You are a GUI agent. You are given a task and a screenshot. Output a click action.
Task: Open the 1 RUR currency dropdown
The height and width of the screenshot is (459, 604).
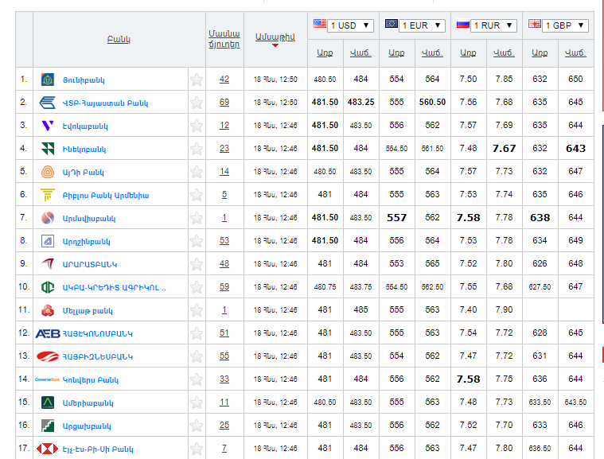[494, 25]
